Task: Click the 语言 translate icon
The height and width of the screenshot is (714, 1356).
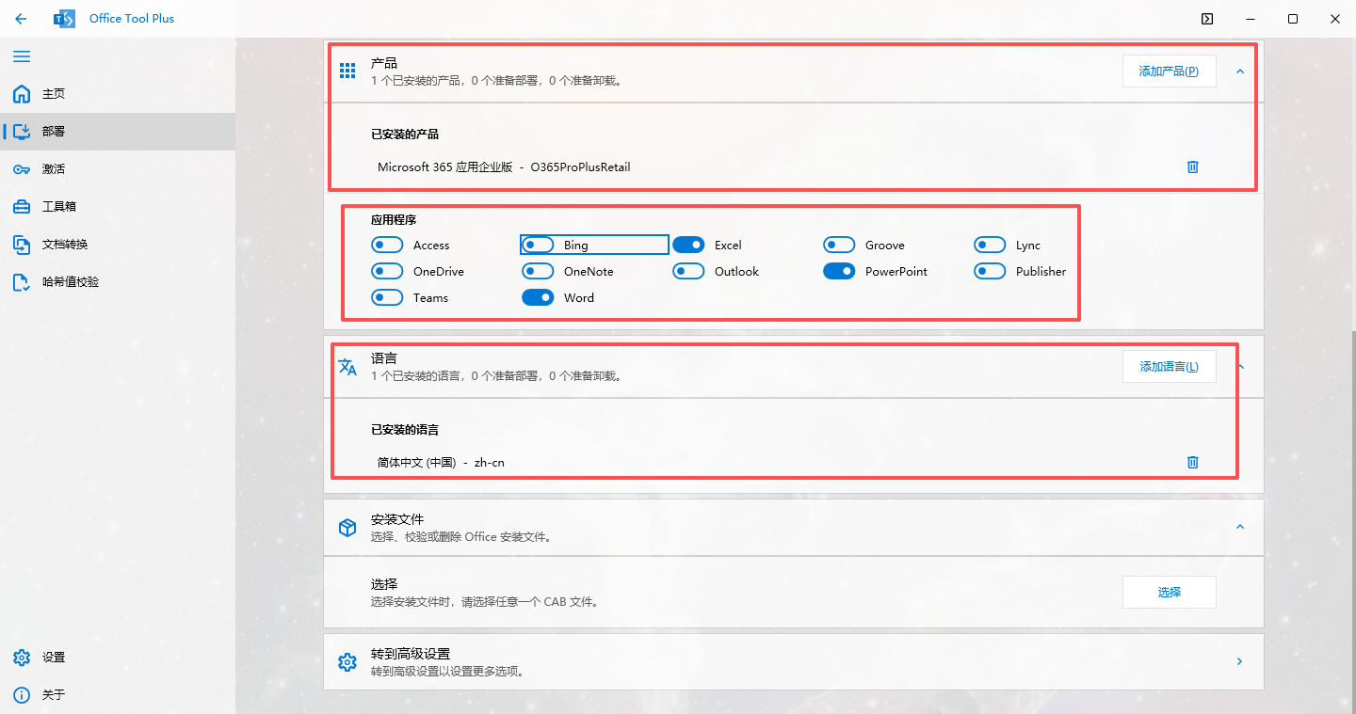Action: pyautogui.click(x=347, y=367)
